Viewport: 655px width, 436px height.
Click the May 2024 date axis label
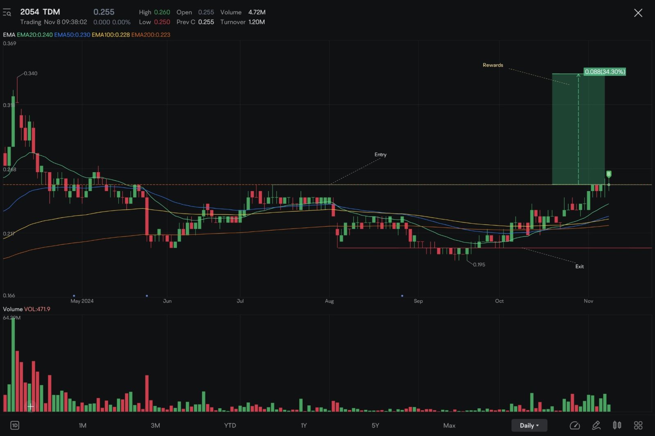[82, 301]
